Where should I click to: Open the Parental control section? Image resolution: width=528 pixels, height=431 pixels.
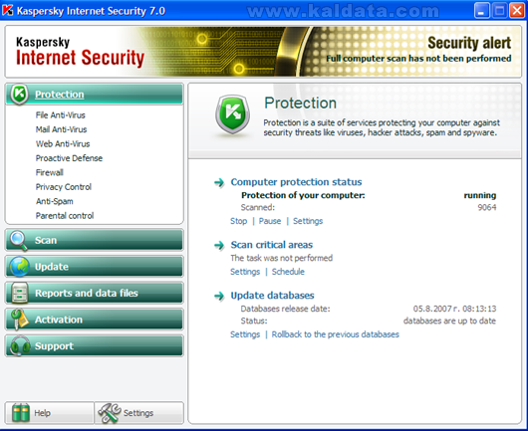tap(65, 216)
